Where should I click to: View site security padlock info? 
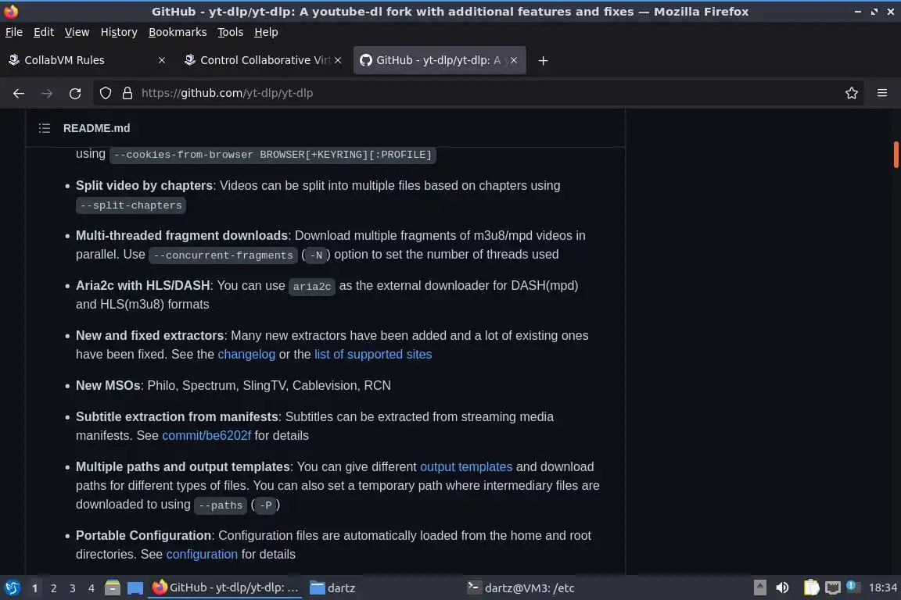click(127, 93)
